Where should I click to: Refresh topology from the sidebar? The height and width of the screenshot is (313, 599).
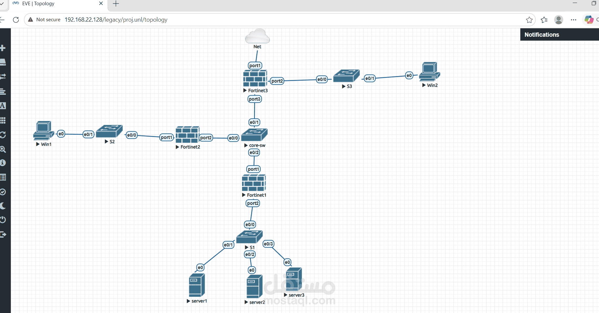(3, 135)
